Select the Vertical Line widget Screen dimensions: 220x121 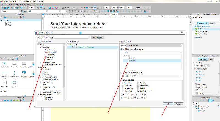click(x=14, y=74)
